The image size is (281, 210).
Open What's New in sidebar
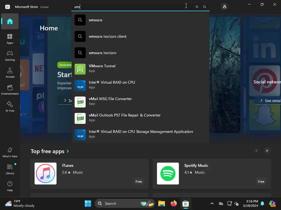tap(10, 153)
